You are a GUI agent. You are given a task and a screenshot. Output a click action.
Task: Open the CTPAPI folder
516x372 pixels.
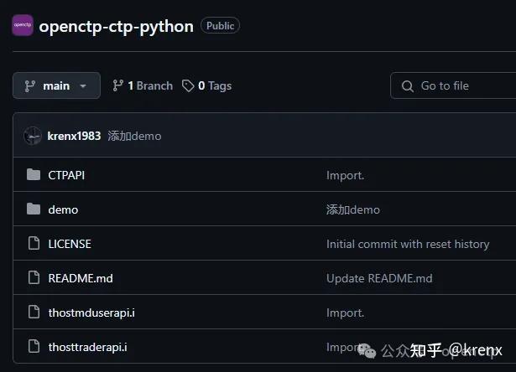[x=66, y=175]
